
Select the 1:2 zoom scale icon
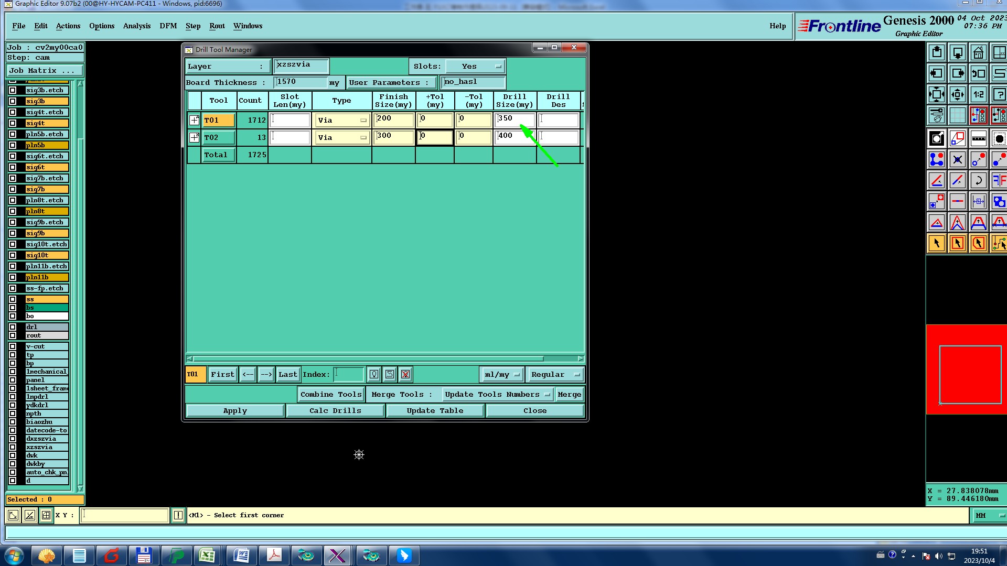point(978,95)
